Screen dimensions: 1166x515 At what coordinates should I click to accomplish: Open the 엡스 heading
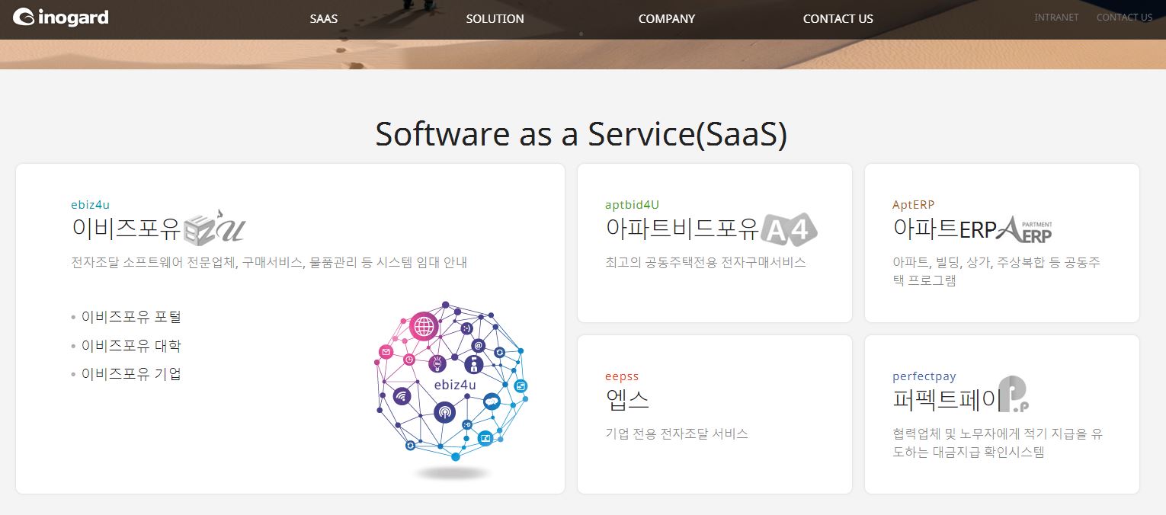(627, 400)
